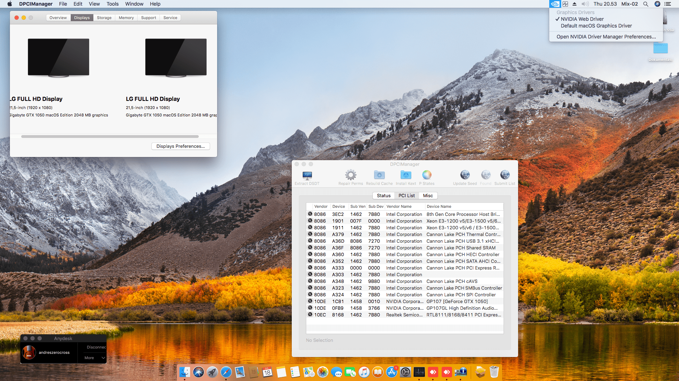Image resolution: width=679 pixels, height=381 pixels.
Task: Click the horizontal scrollbar in Displays window
Action: 110,137
